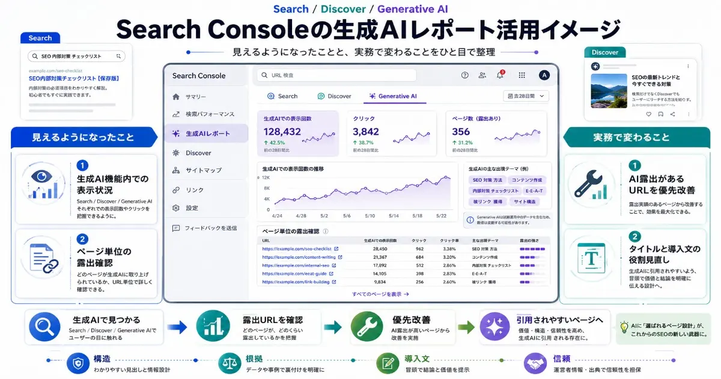Open the SEO内部対策チェックリスト【保存版】 result
Viewport: 721px width, 379px height.
point(73,78)
